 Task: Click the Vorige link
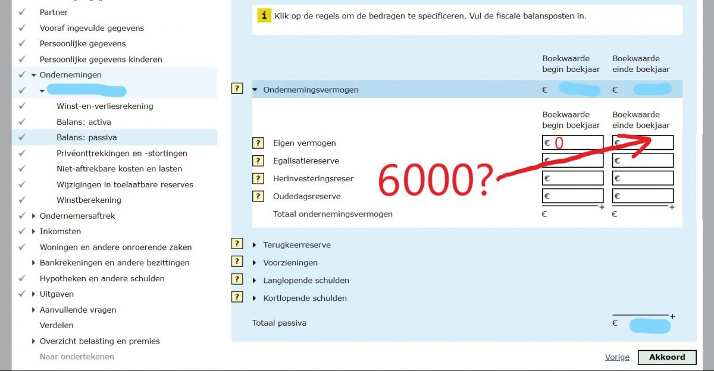coord(617,357)
